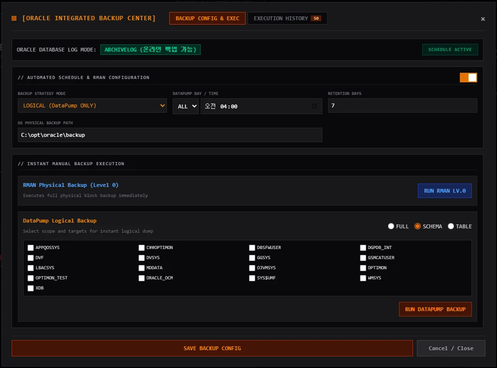
Task: Select the FULL radio button
Action: click(x=391, y=226)
